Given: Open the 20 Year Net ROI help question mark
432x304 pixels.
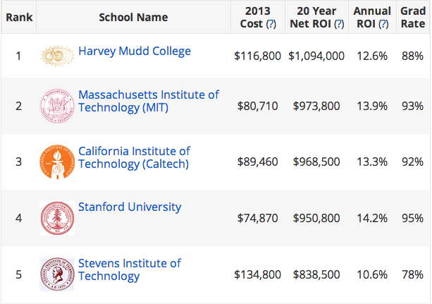Looking at the screenshot, I should coord(339,24).
